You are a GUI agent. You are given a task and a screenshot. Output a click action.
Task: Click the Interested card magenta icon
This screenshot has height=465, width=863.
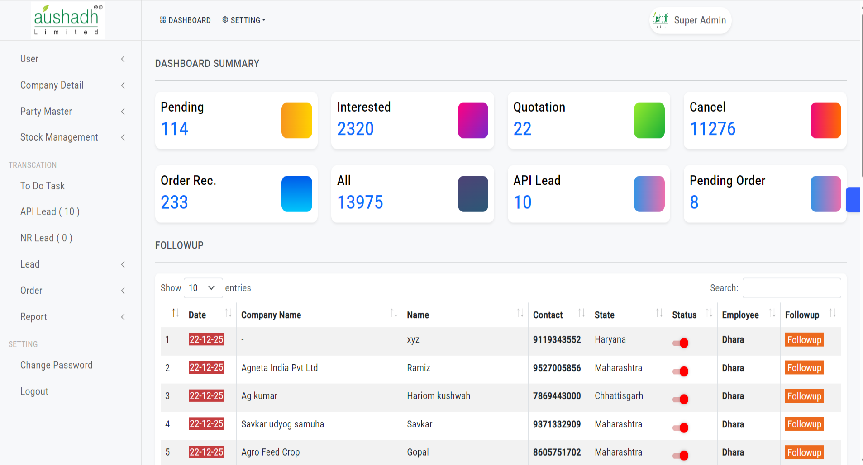coord(472,120)
